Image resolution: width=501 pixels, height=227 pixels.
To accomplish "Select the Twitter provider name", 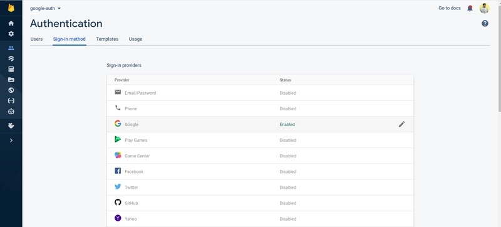I will [x=132, y=187].
